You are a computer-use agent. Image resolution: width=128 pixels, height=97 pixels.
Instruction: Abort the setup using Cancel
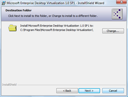point(113,91)
